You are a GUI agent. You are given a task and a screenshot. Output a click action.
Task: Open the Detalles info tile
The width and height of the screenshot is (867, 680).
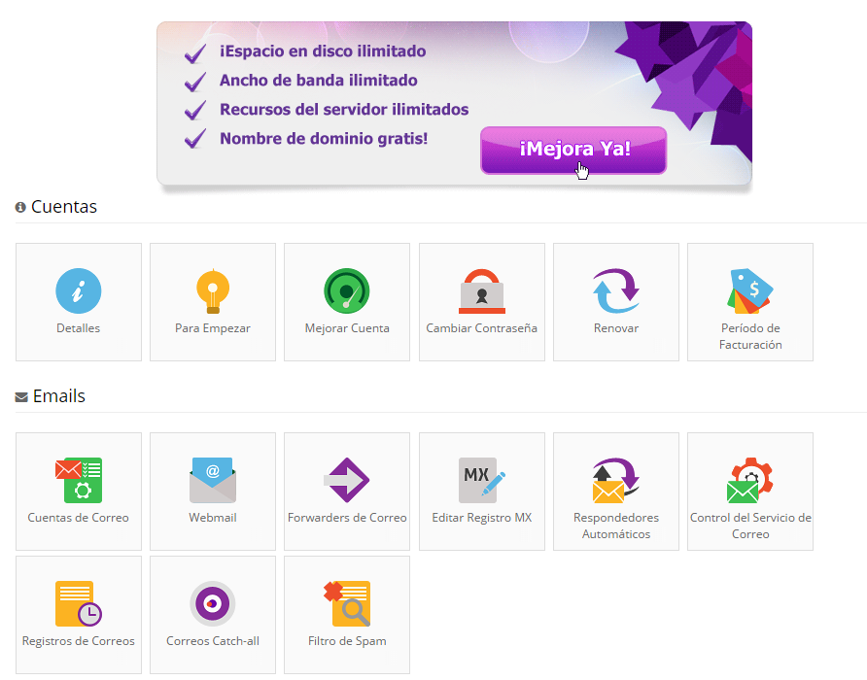pyautogui.click(x=79, y=290)
